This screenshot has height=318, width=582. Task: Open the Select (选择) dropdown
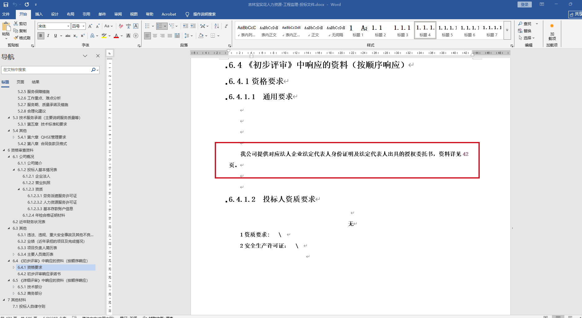(527, 38)
